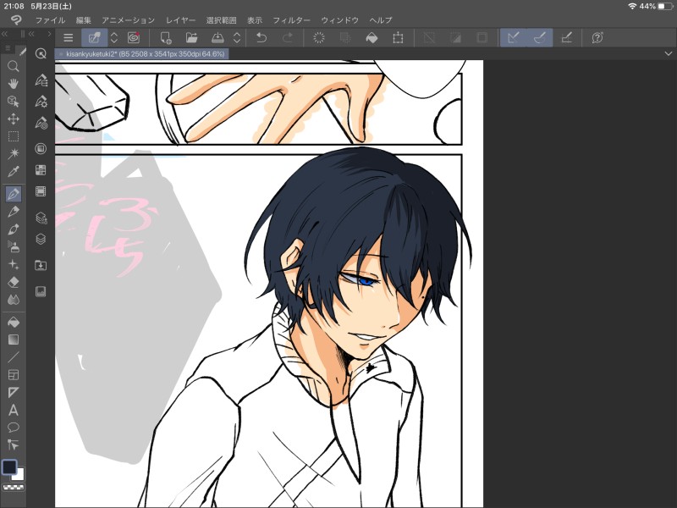Screen dimensions: 677x508
Task: Open the Color Wheel palette
Action: [41, 149]
